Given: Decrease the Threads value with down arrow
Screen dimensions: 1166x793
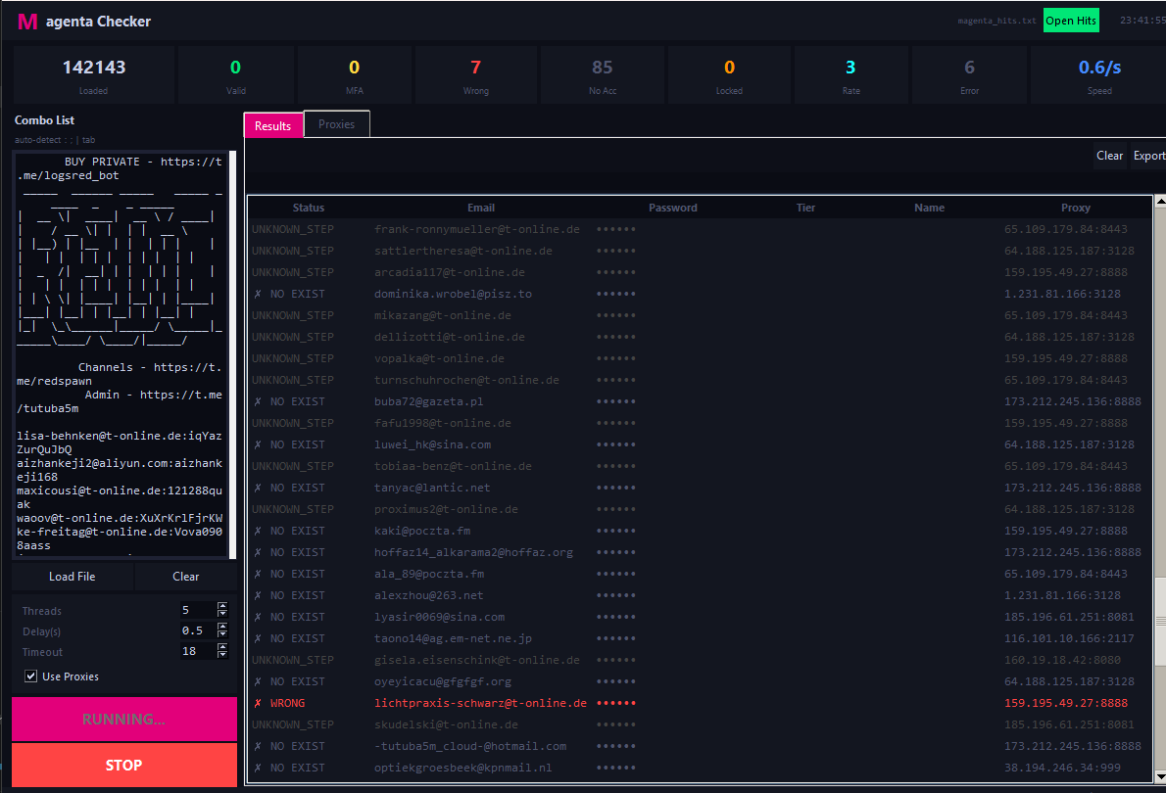Looking at the screenshot, I should [x=222, y=613].
